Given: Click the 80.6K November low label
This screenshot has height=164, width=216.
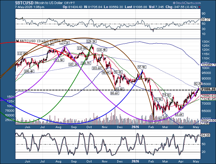Looking at the screenshot, I should coord(114,93).
